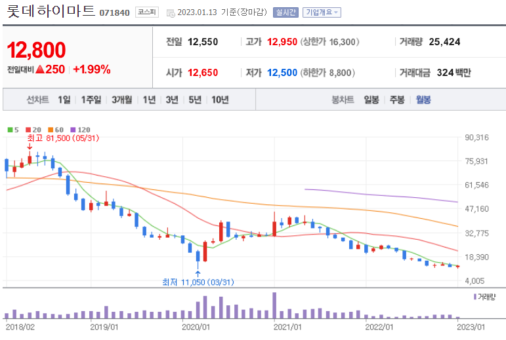
Task: Click the upper limit text 상한가 16,300
Action: [329, 42]
